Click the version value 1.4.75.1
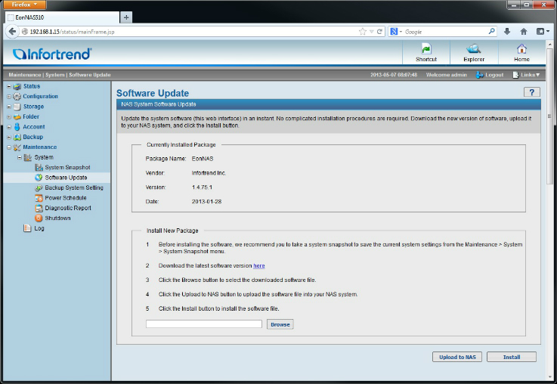557x384 pixels. point(202,187)
